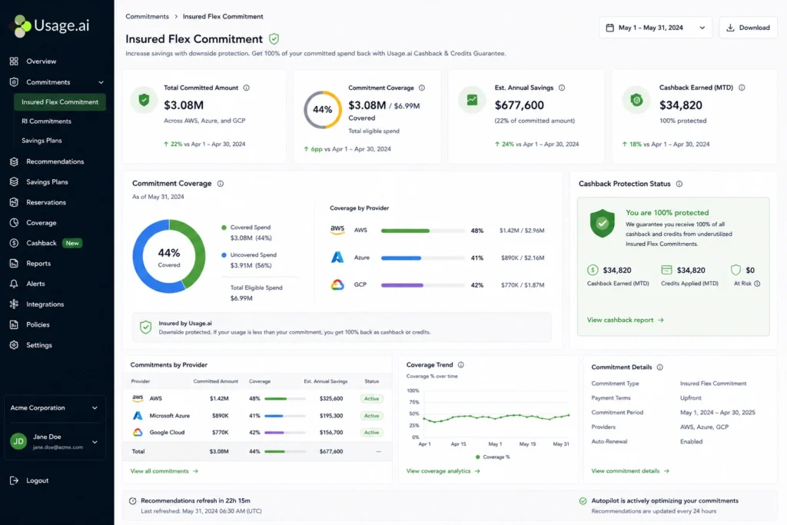787x525 pixels.
Task: Click the Alerts bell icon
Action: pos(14,284)
